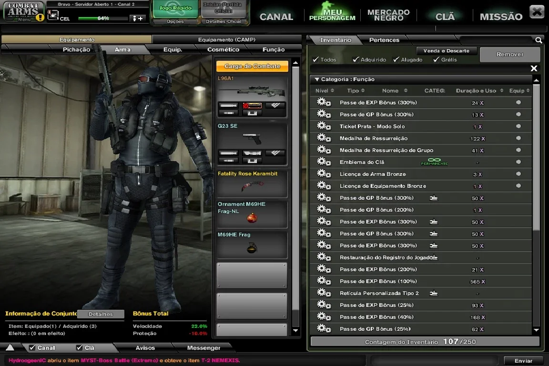The width and height of the screenshot is (549, 366).
Task: Open the CANAL top menu
Action: (276, 17)
